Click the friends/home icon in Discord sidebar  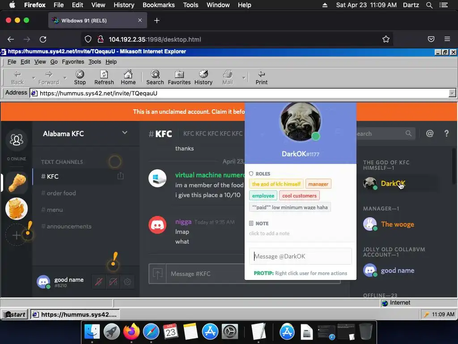(17, 140)
